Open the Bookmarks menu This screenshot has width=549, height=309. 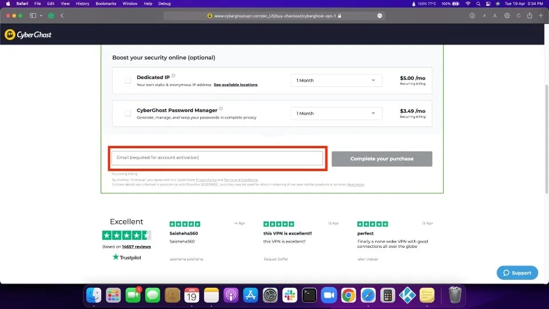point(106,4)
